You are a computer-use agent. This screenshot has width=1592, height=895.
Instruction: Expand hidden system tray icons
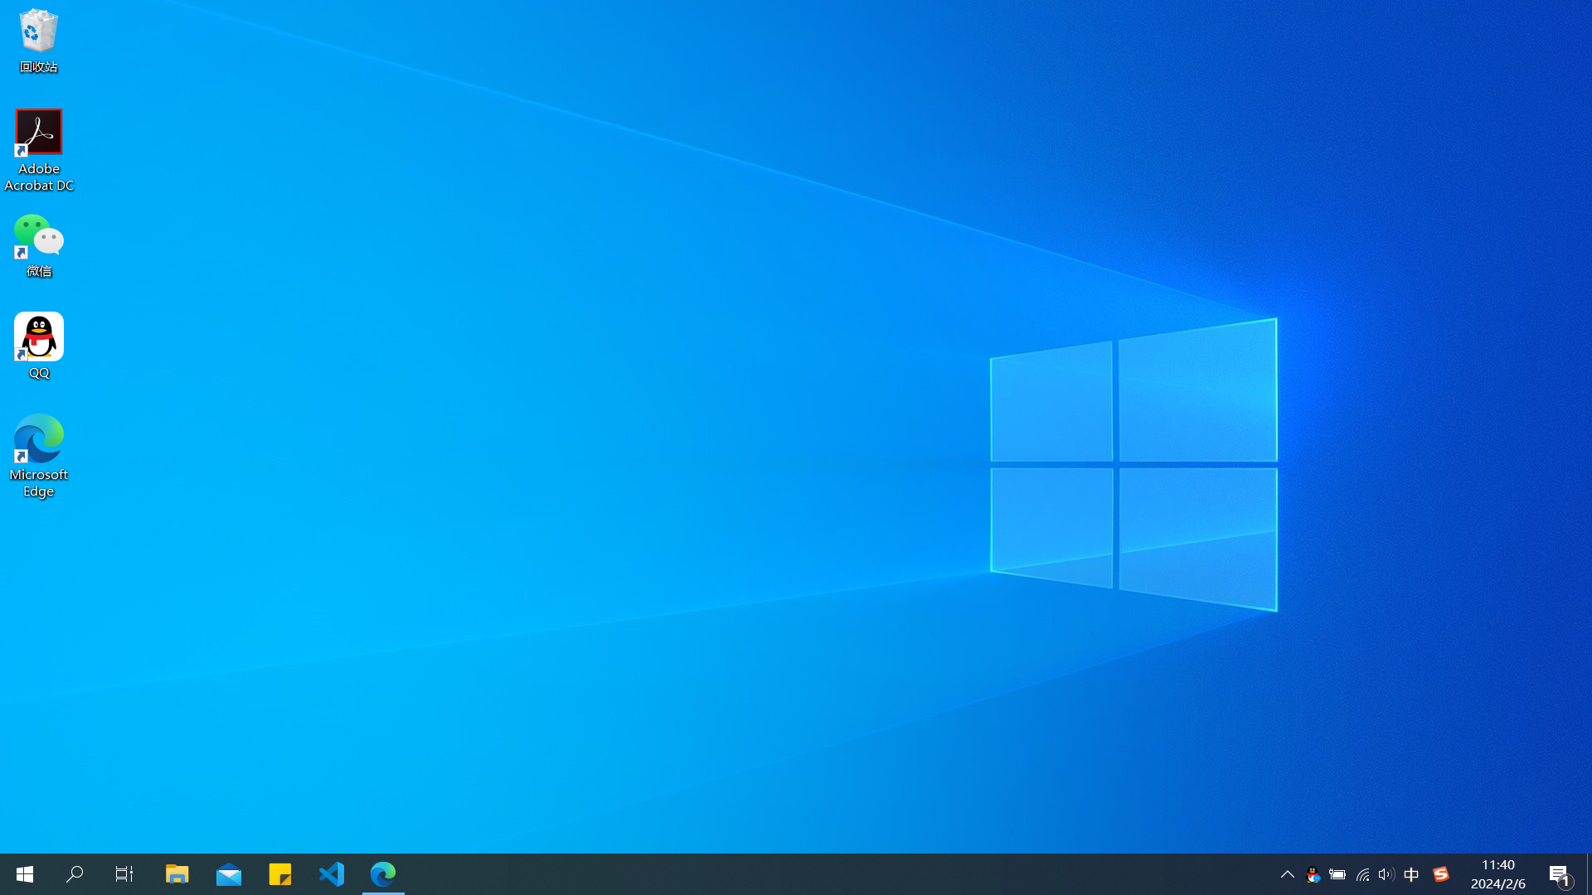[x=1287, y=874]
